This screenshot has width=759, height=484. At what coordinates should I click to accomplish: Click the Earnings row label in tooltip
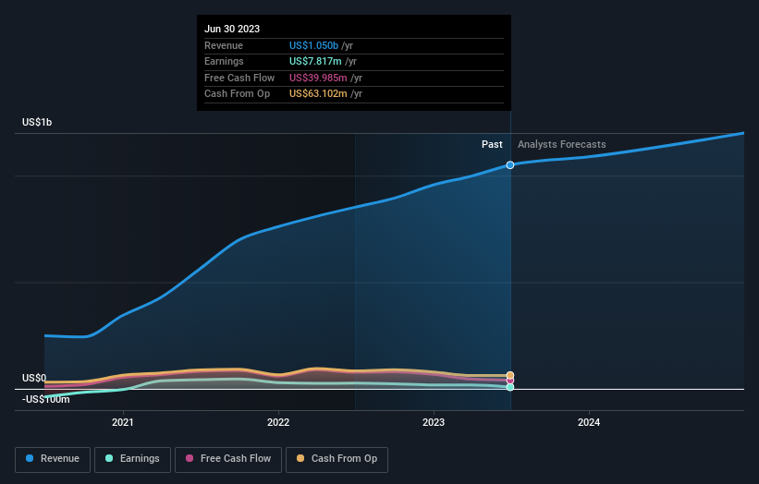click(224, 61)
